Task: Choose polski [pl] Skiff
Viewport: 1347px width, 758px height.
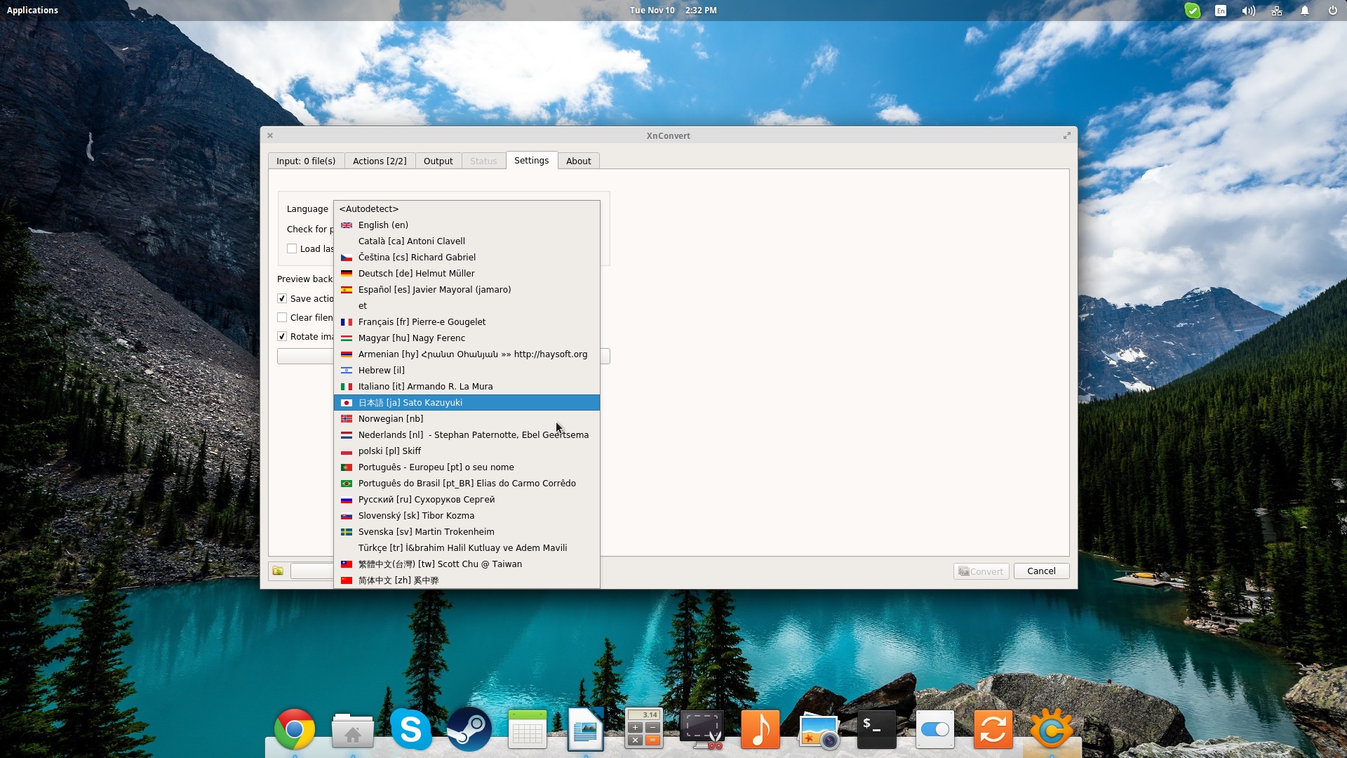Action: click(467, 451)
